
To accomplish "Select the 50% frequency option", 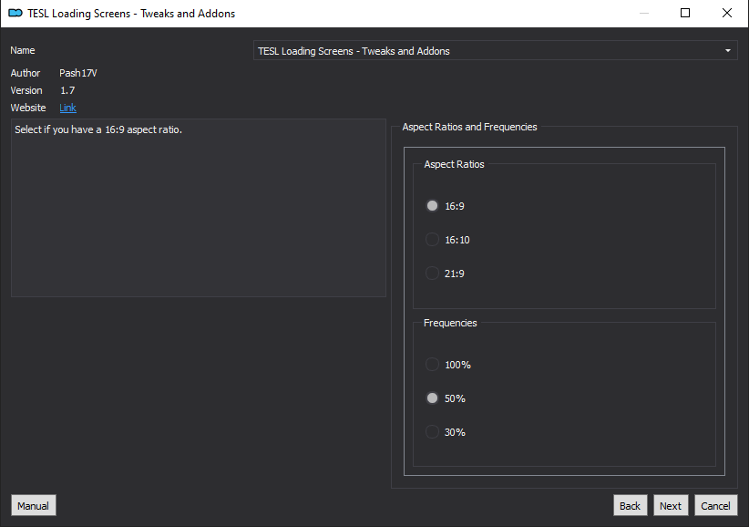I will coord(433,398).
